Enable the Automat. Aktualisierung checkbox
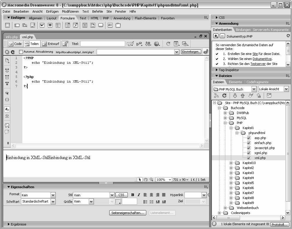The image size is (292, 229). 21,52
